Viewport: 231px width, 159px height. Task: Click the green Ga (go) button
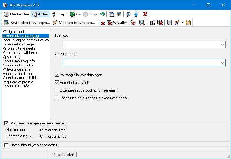(75, 14)
